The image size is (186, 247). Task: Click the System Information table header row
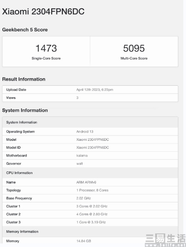90,122
